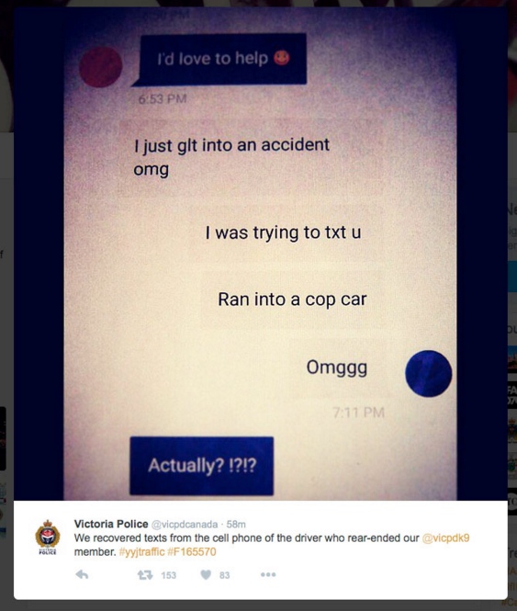Click the 58m tweet timestamp
The height and width of the screenshot is (611, 517).
tap(236, 525)
